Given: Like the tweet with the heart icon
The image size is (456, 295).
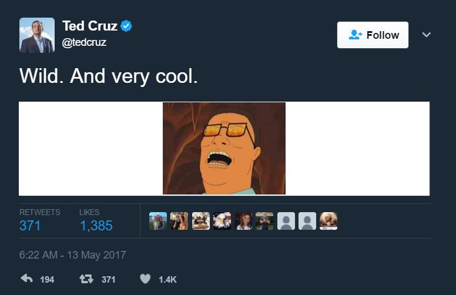Looking at the screenshot, I should (x=145, y=279).
